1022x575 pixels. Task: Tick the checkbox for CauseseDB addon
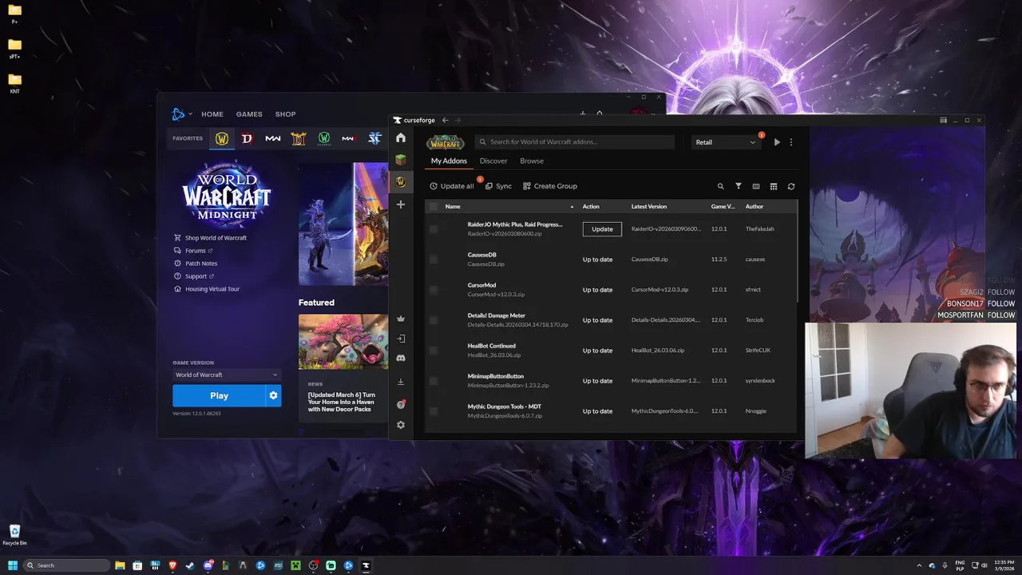[x=434, y=260]
